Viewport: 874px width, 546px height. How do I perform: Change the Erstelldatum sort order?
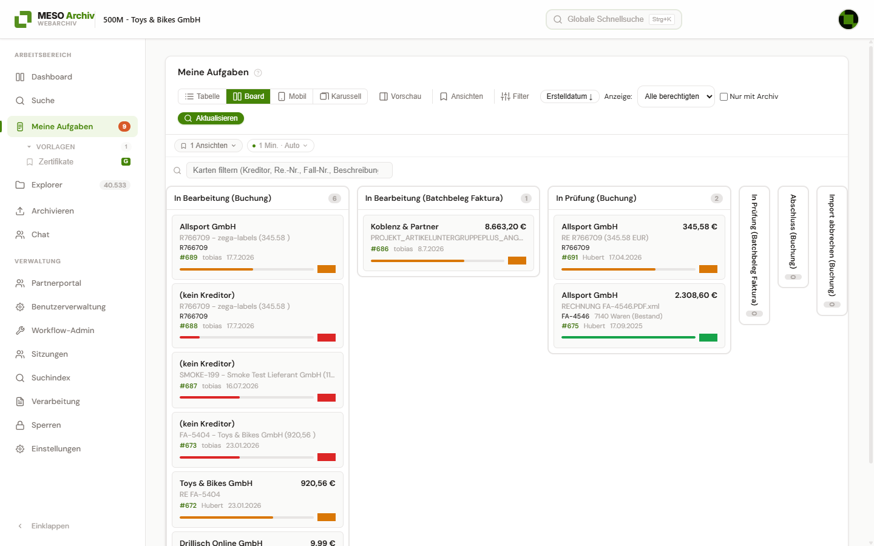569,96
